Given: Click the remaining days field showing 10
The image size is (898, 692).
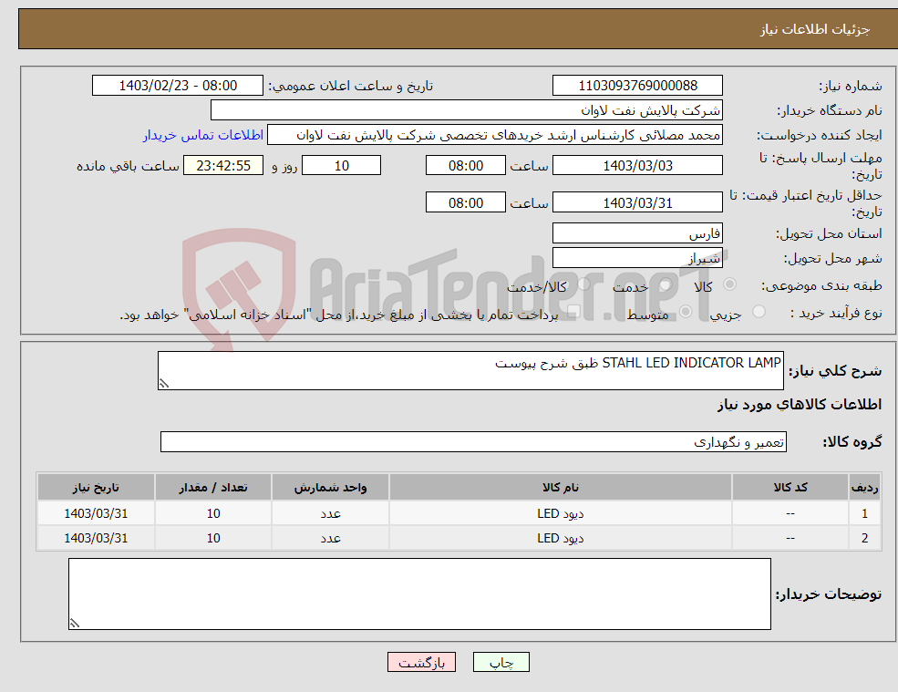Looking at the screenshot, I should (x=341, y=166).
